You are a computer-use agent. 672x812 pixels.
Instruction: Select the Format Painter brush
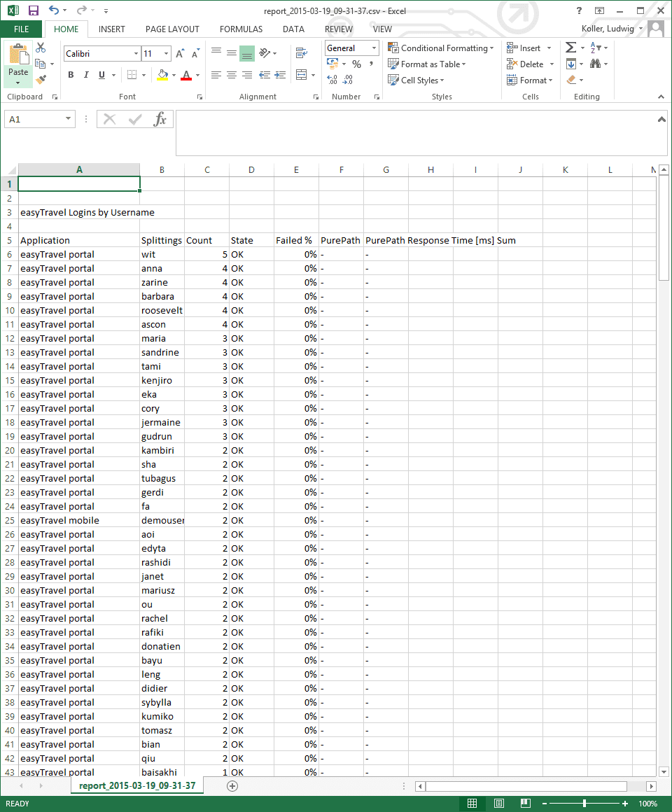[x=41, y=79]
